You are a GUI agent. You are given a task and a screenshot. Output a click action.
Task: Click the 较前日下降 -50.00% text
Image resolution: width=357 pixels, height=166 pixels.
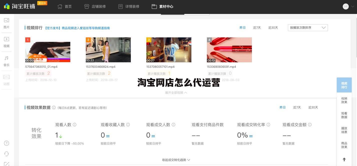pos(70,144)
